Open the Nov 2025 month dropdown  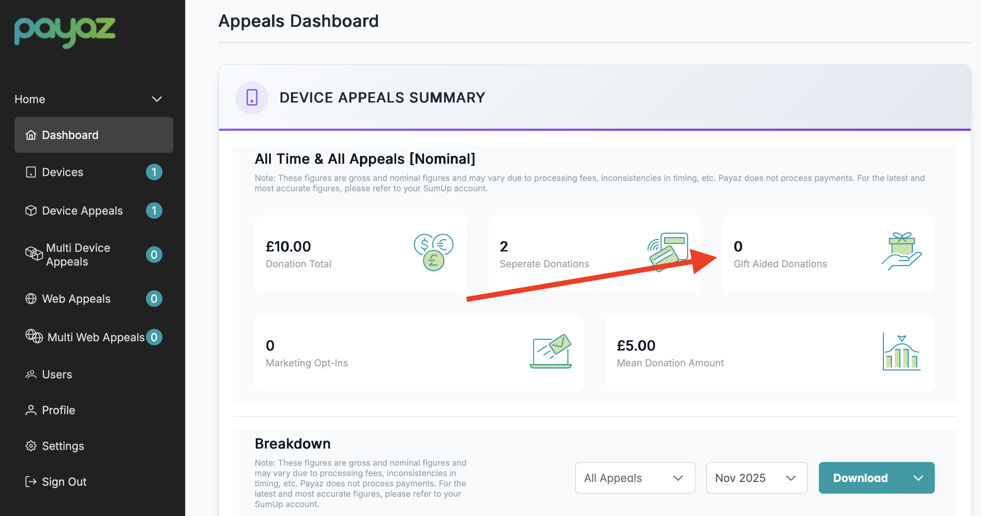(756, 478)
